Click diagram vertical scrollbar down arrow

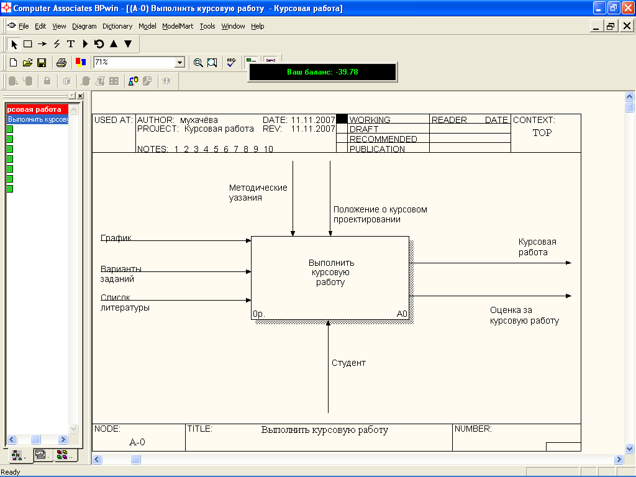point(629,448)
